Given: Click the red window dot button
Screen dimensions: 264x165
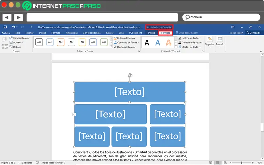Looking at the screenshot, I should coord(4,5).
